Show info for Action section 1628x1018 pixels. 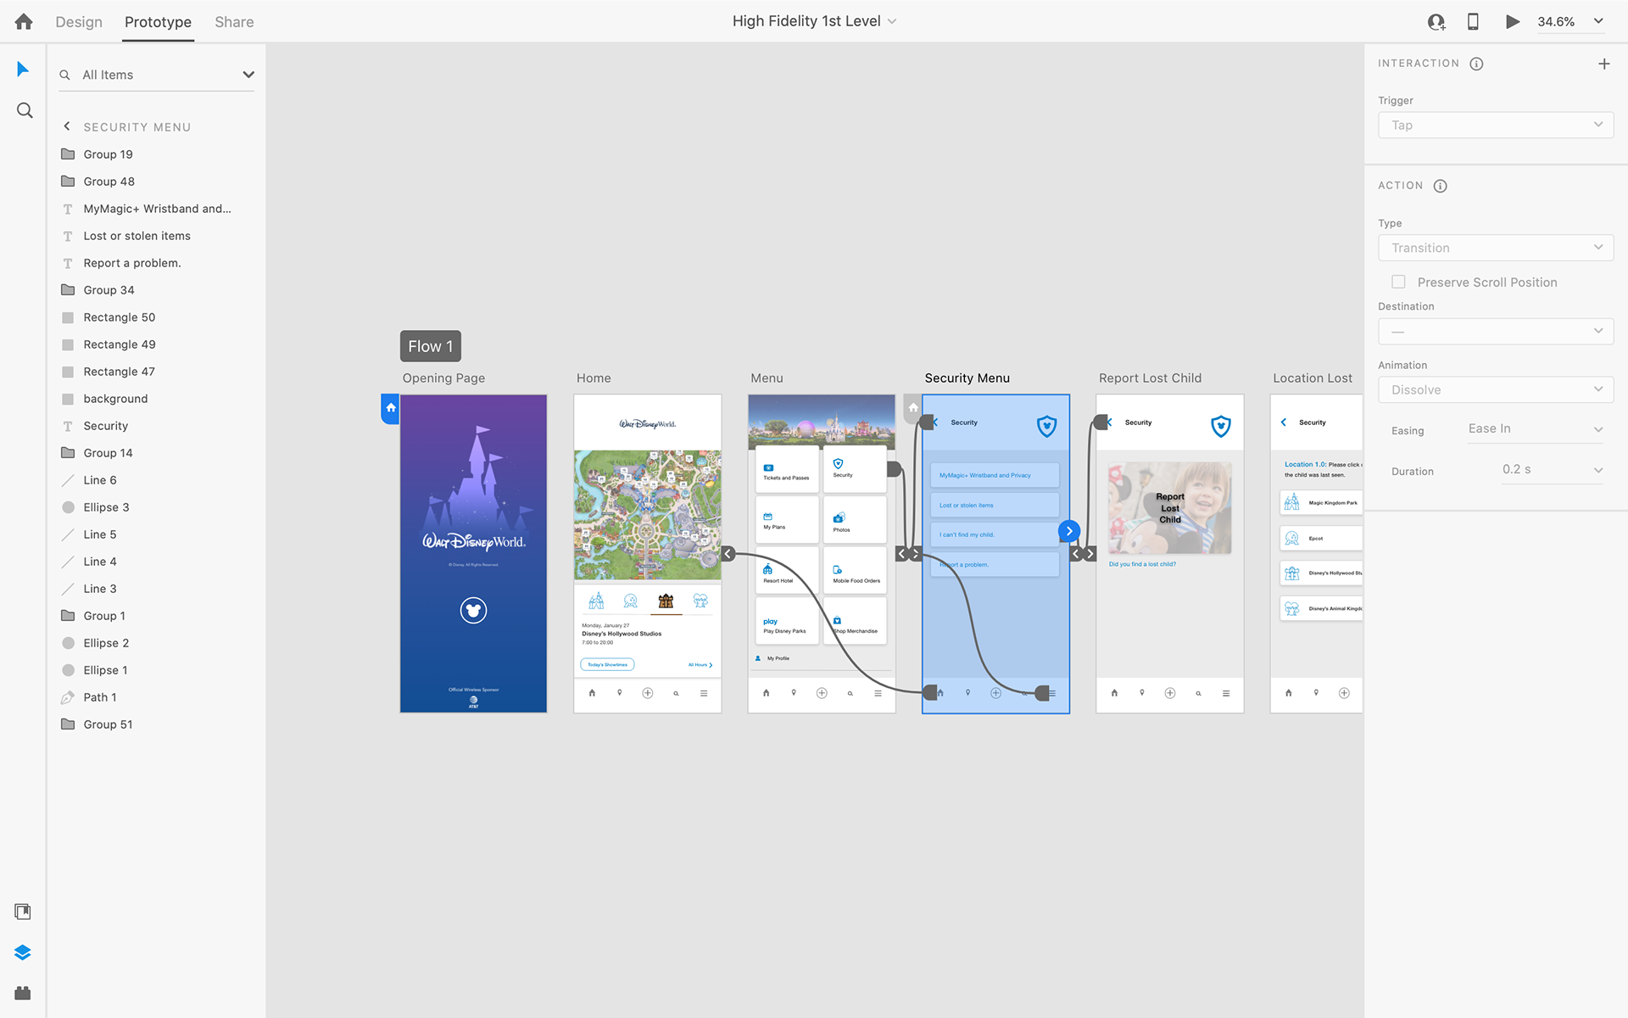tap(1440, 186)
